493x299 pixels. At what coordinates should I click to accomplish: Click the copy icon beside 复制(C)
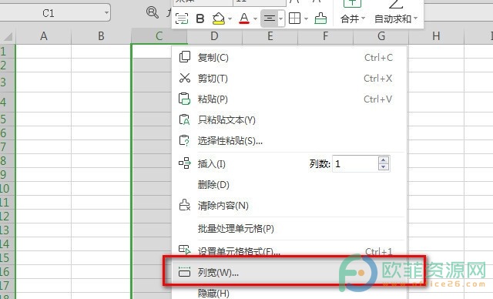click(185, 57)
